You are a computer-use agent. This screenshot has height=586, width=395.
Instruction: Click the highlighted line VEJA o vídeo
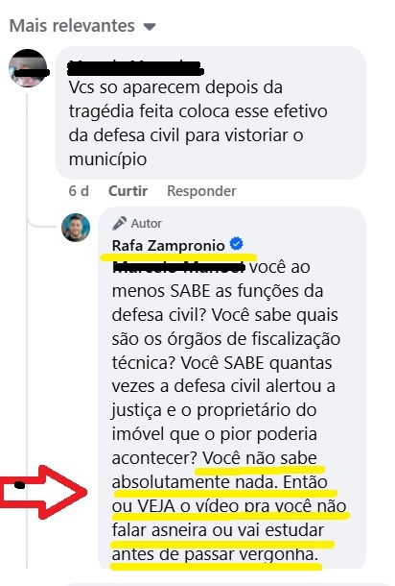[229, 506]
